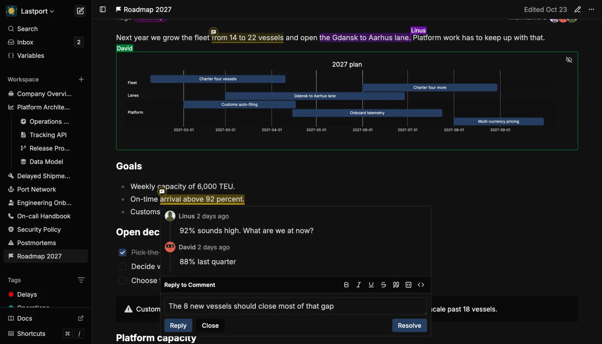Create a new document with compose icon
This screenshot has height=344, width=602.
point(80,11)
